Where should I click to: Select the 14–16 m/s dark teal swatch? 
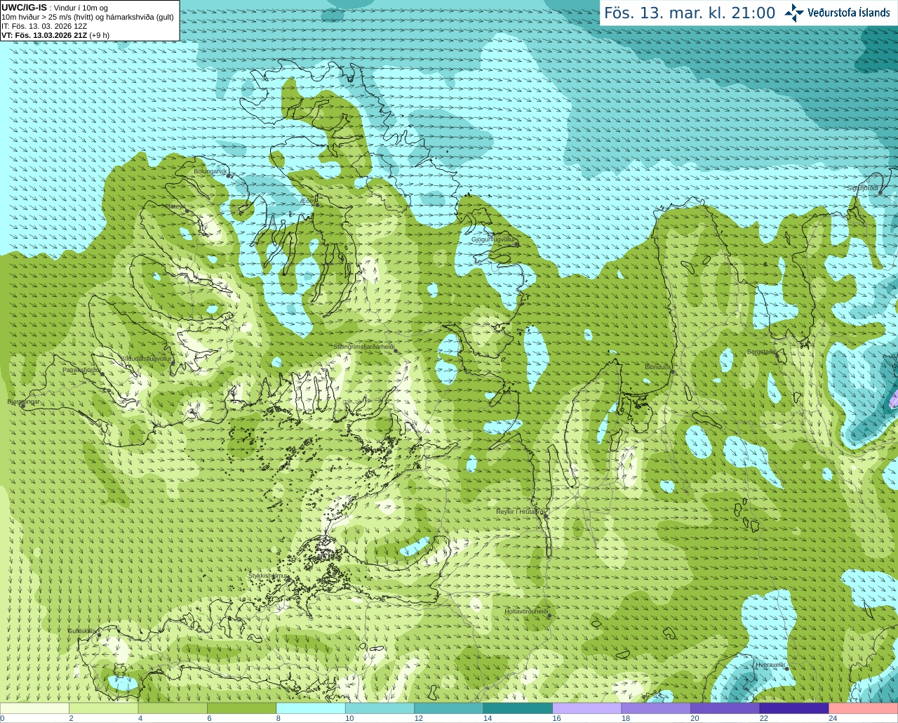point(518,708)
